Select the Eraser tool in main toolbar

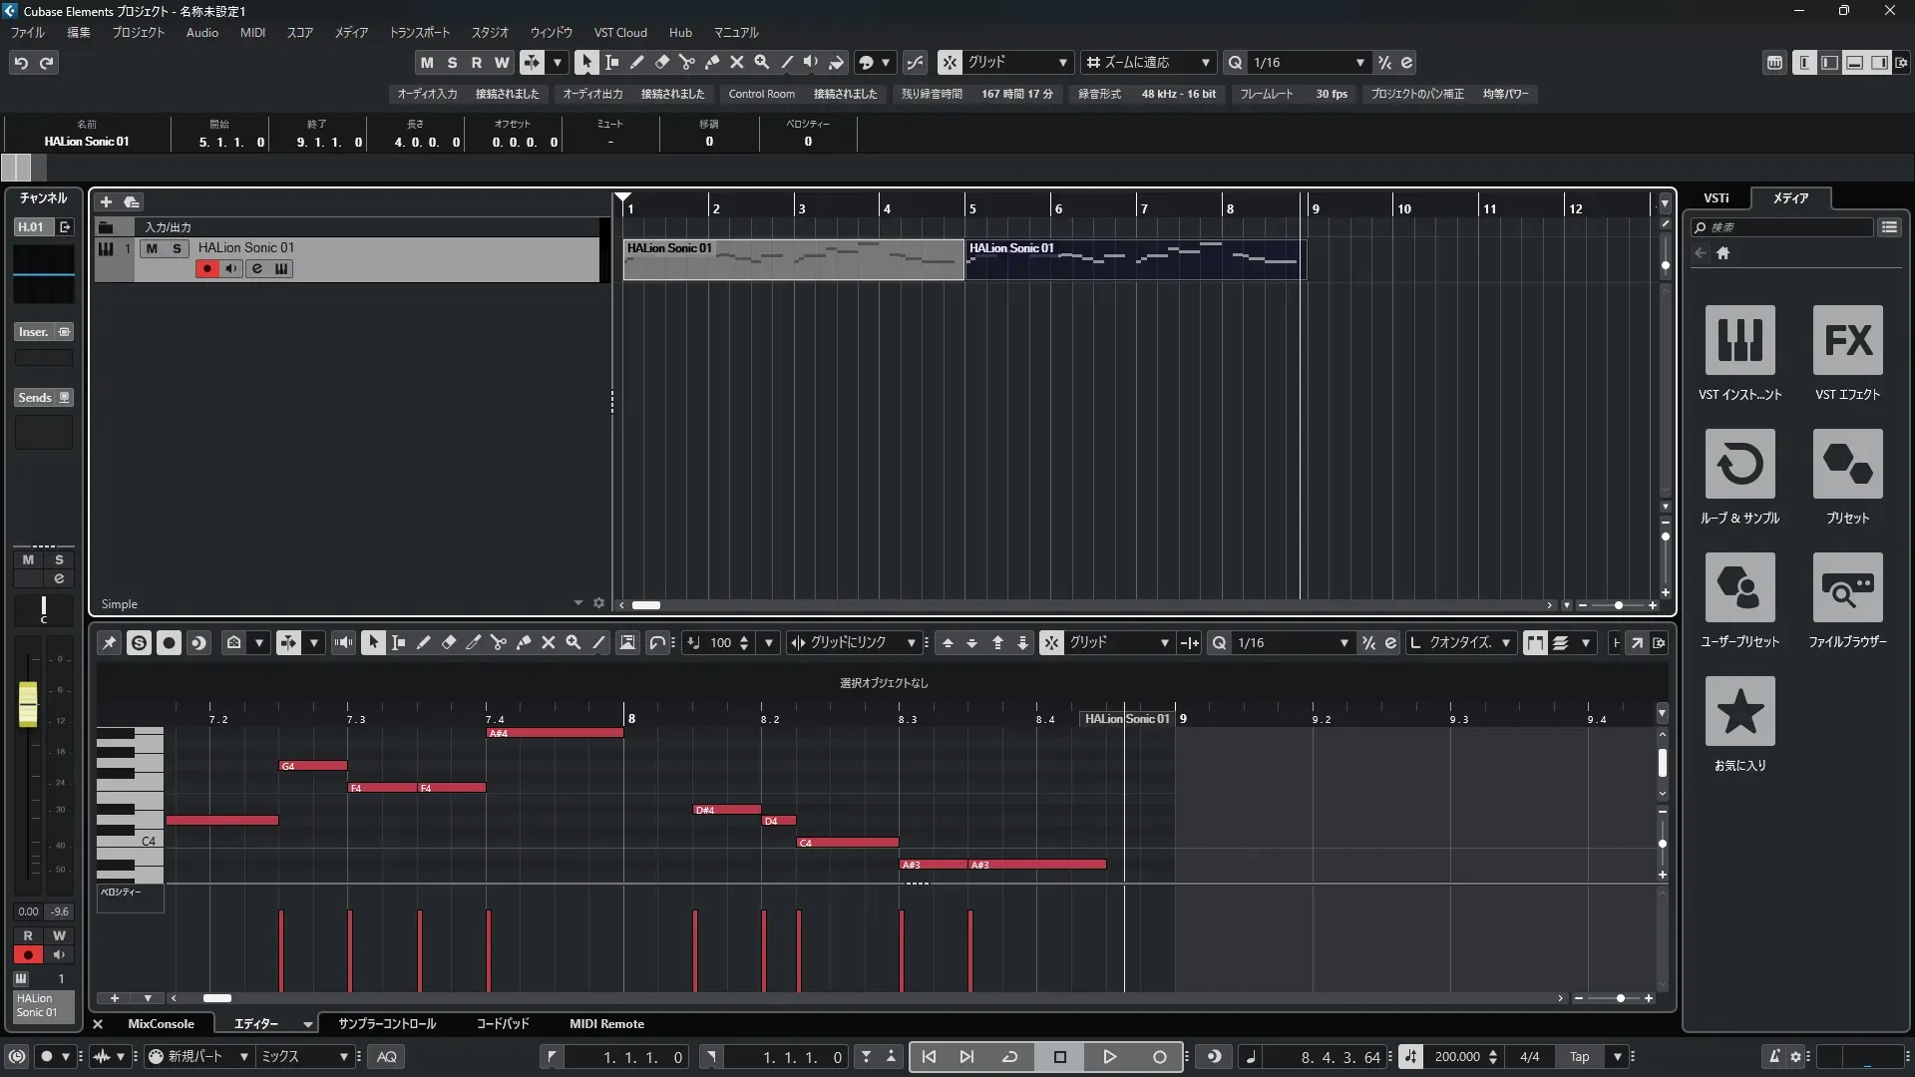[x=661, y=62]
